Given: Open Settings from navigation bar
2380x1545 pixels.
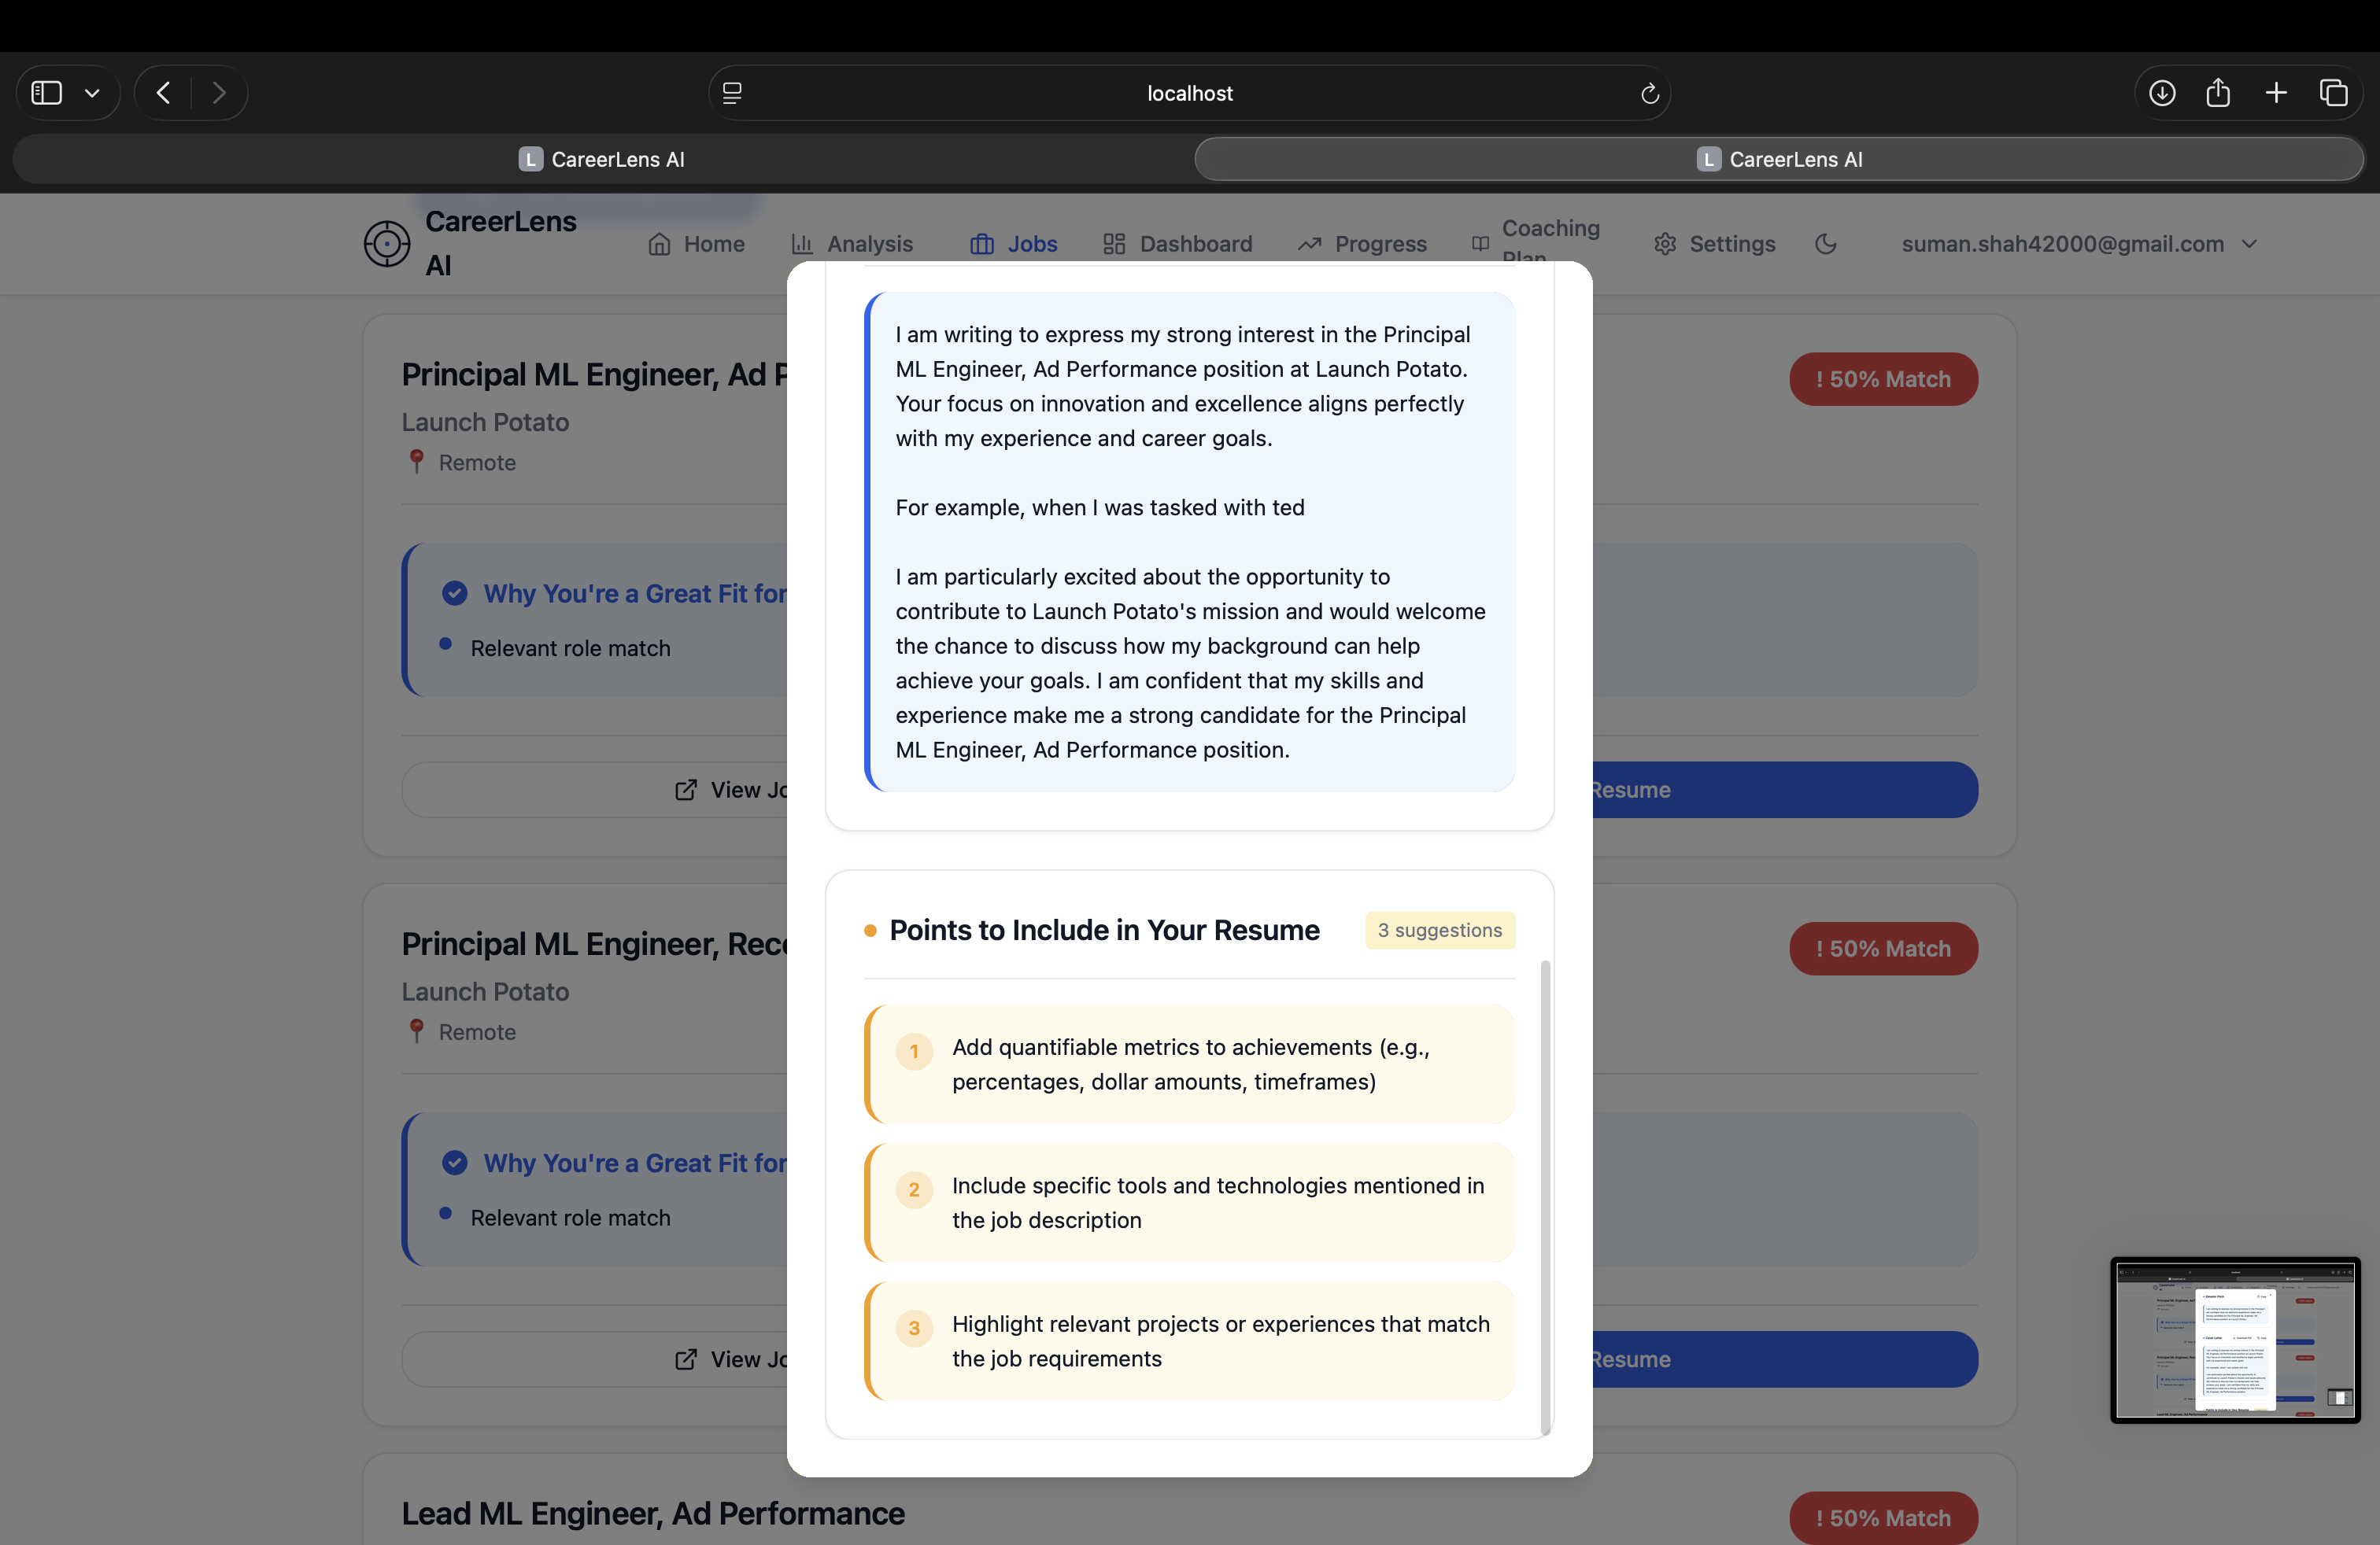Looking at the screenshot, I should tap(1714, 244).
